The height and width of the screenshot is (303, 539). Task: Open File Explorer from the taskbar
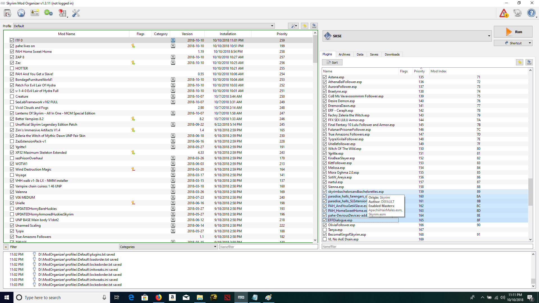point(200,297)
